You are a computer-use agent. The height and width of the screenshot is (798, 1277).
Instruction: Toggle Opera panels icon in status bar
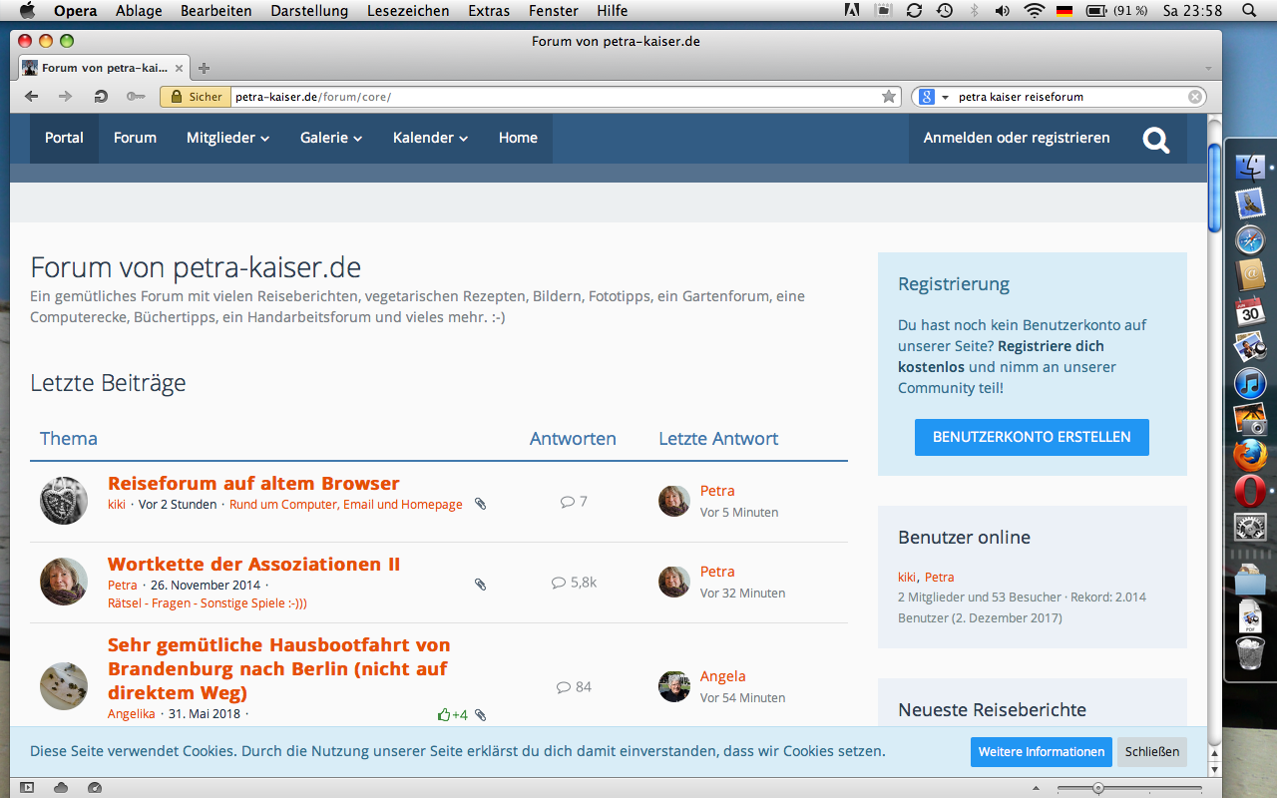pos(27,787)
